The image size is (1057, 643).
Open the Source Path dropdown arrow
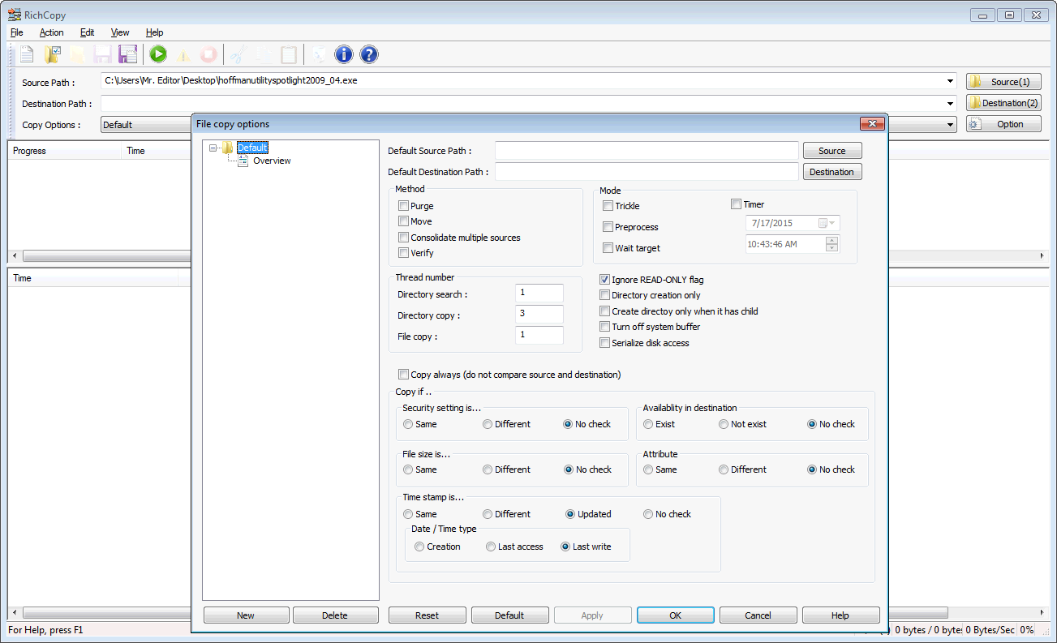click(951, 81)
